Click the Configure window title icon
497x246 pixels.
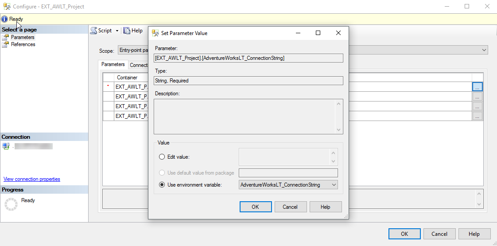click(x=6, y=6)
